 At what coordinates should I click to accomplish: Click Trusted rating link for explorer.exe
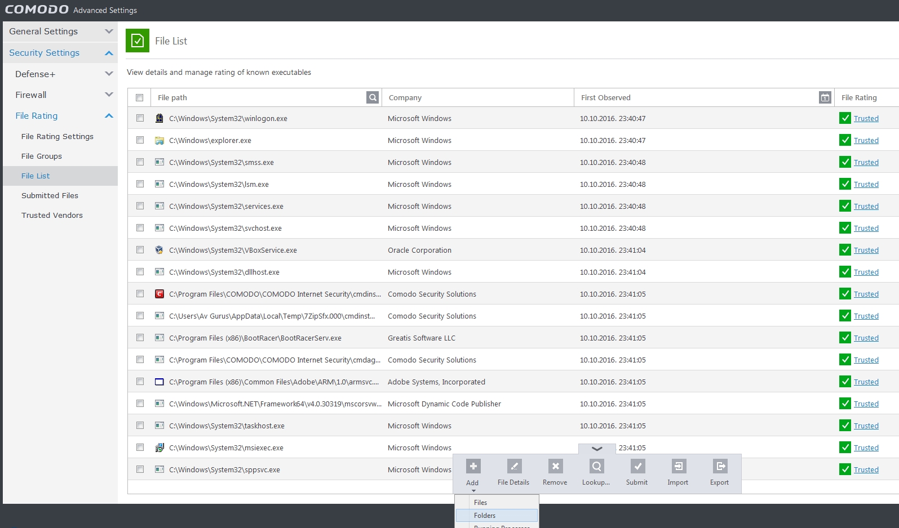click(x=866, y=140)
